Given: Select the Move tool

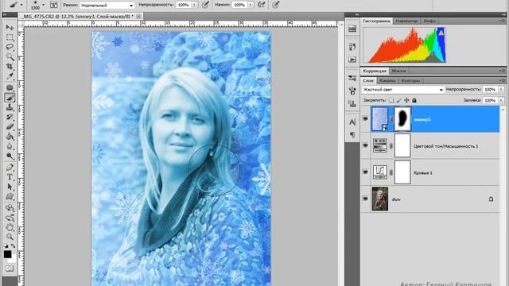Looking at the screenshot, I should coord(10,27).
